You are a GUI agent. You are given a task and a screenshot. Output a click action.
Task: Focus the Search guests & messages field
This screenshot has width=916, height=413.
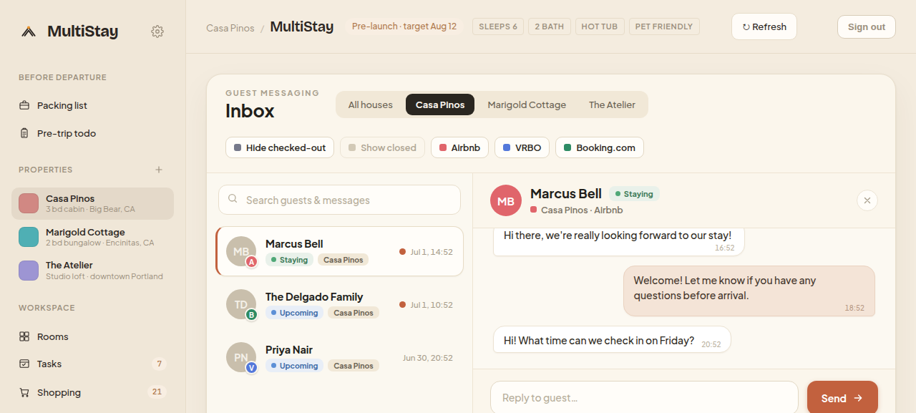tap(339, 200)
